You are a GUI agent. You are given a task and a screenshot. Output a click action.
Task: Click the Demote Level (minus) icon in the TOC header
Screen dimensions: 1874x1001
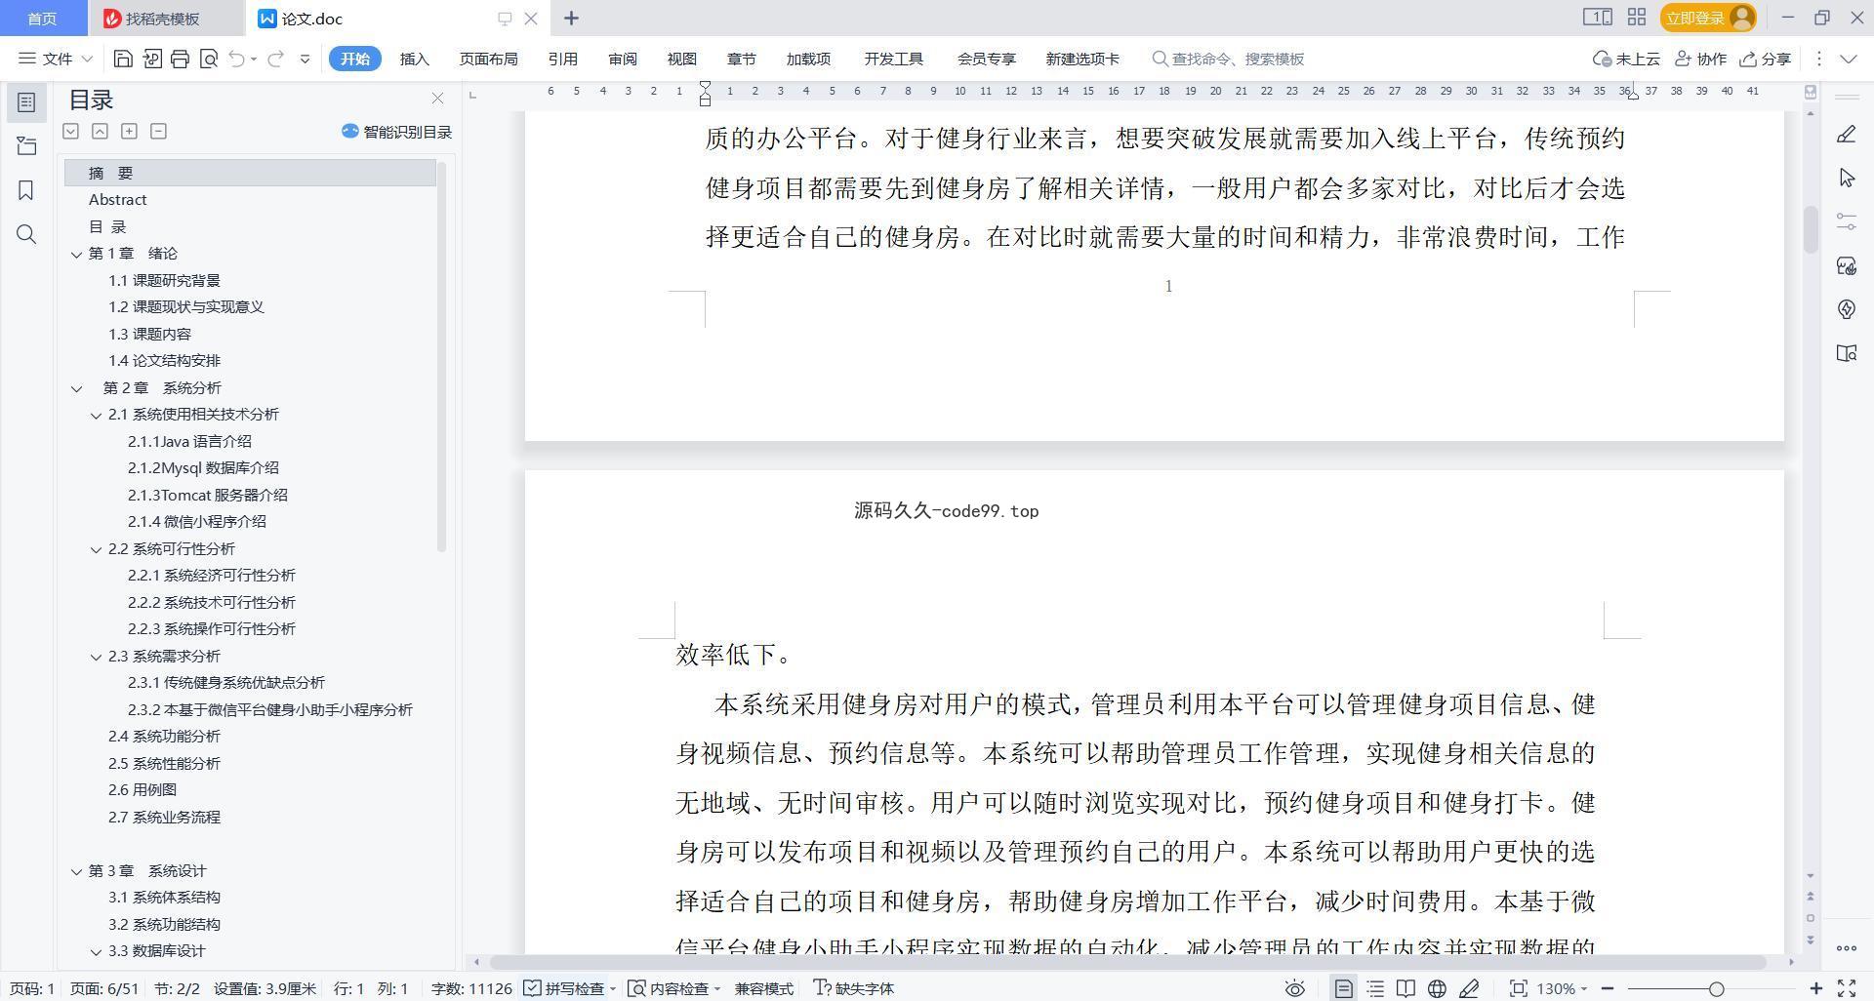(x=158, y=131)
